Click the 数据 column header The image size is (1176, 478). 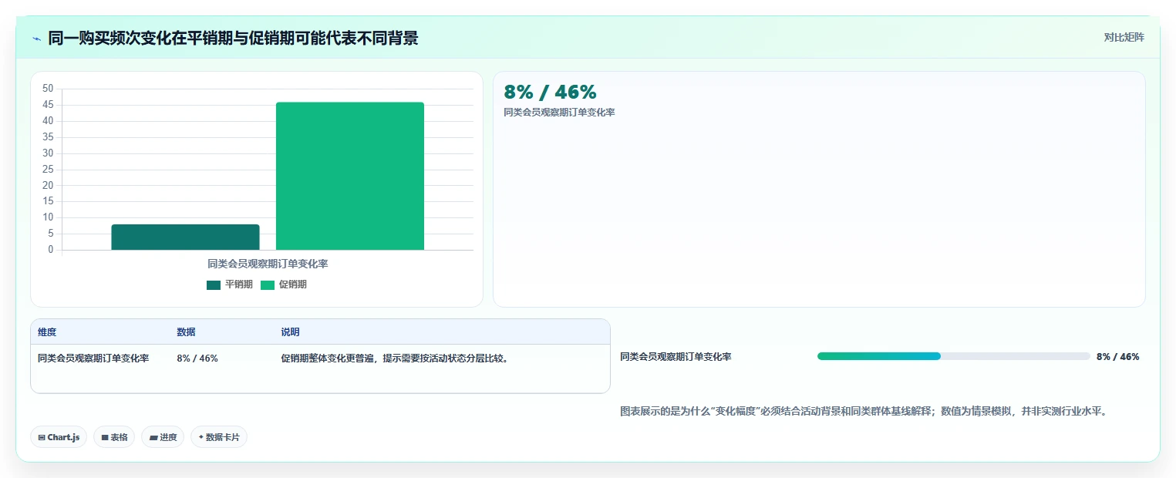[186, 332]
